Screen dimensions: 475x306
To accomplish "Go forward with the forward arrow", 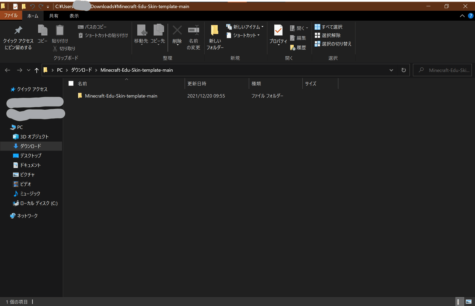I will point(19,70).
